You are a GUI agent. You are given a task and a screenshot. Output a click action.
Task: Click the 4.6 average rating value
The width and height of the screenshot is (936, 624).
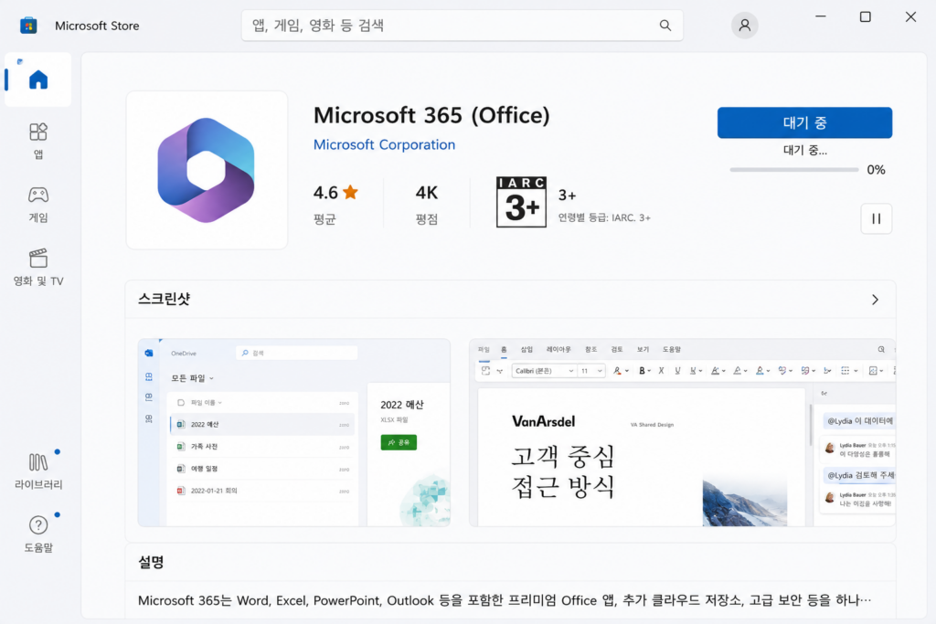(325, 193)
